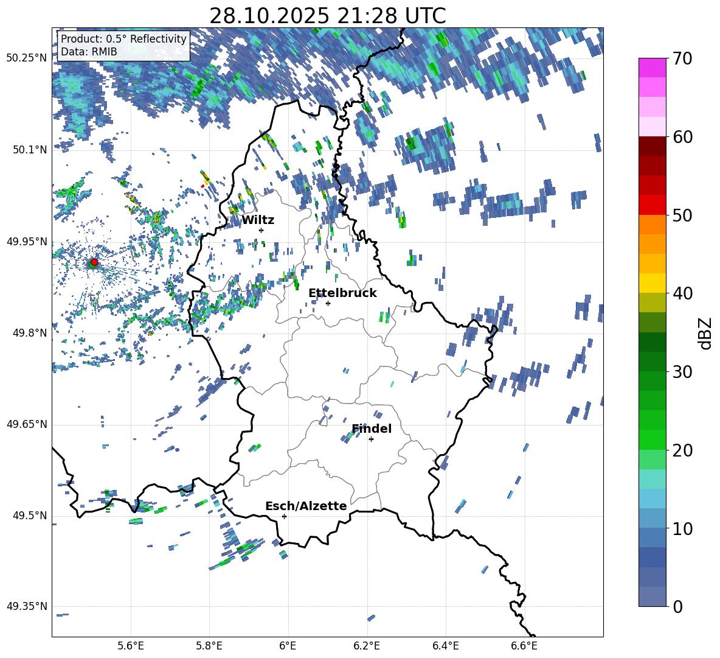The width and height of the screenshot is (720, 658).
Task: Click the Wiltz station cross marker
Action: click(x=261, y=230)
